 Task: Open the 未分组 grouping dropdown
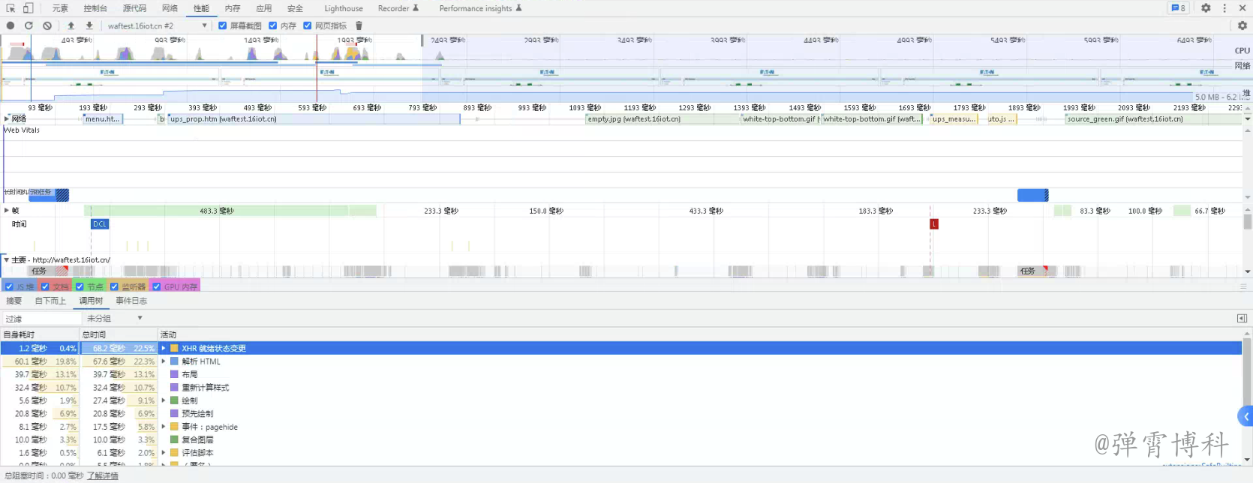[114, 319]
